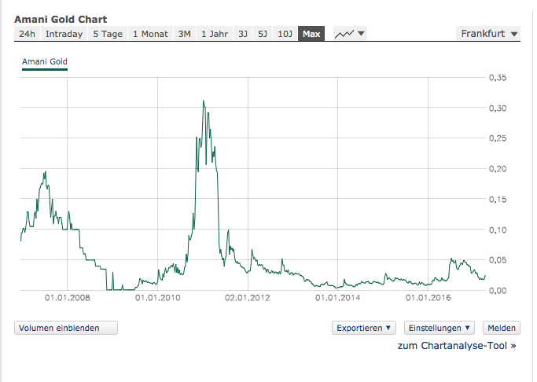Switch to the 1 Jahr tab
Image resolution: width=537 pixels, height=382 pixels.
pos(215,34)
